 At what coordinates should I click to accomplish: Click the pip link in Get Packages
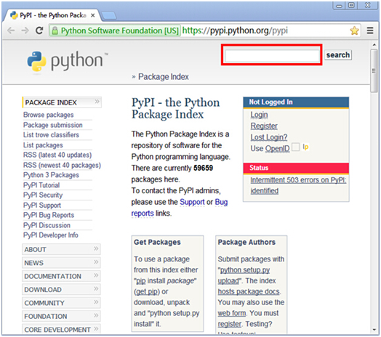coord(140,281)
